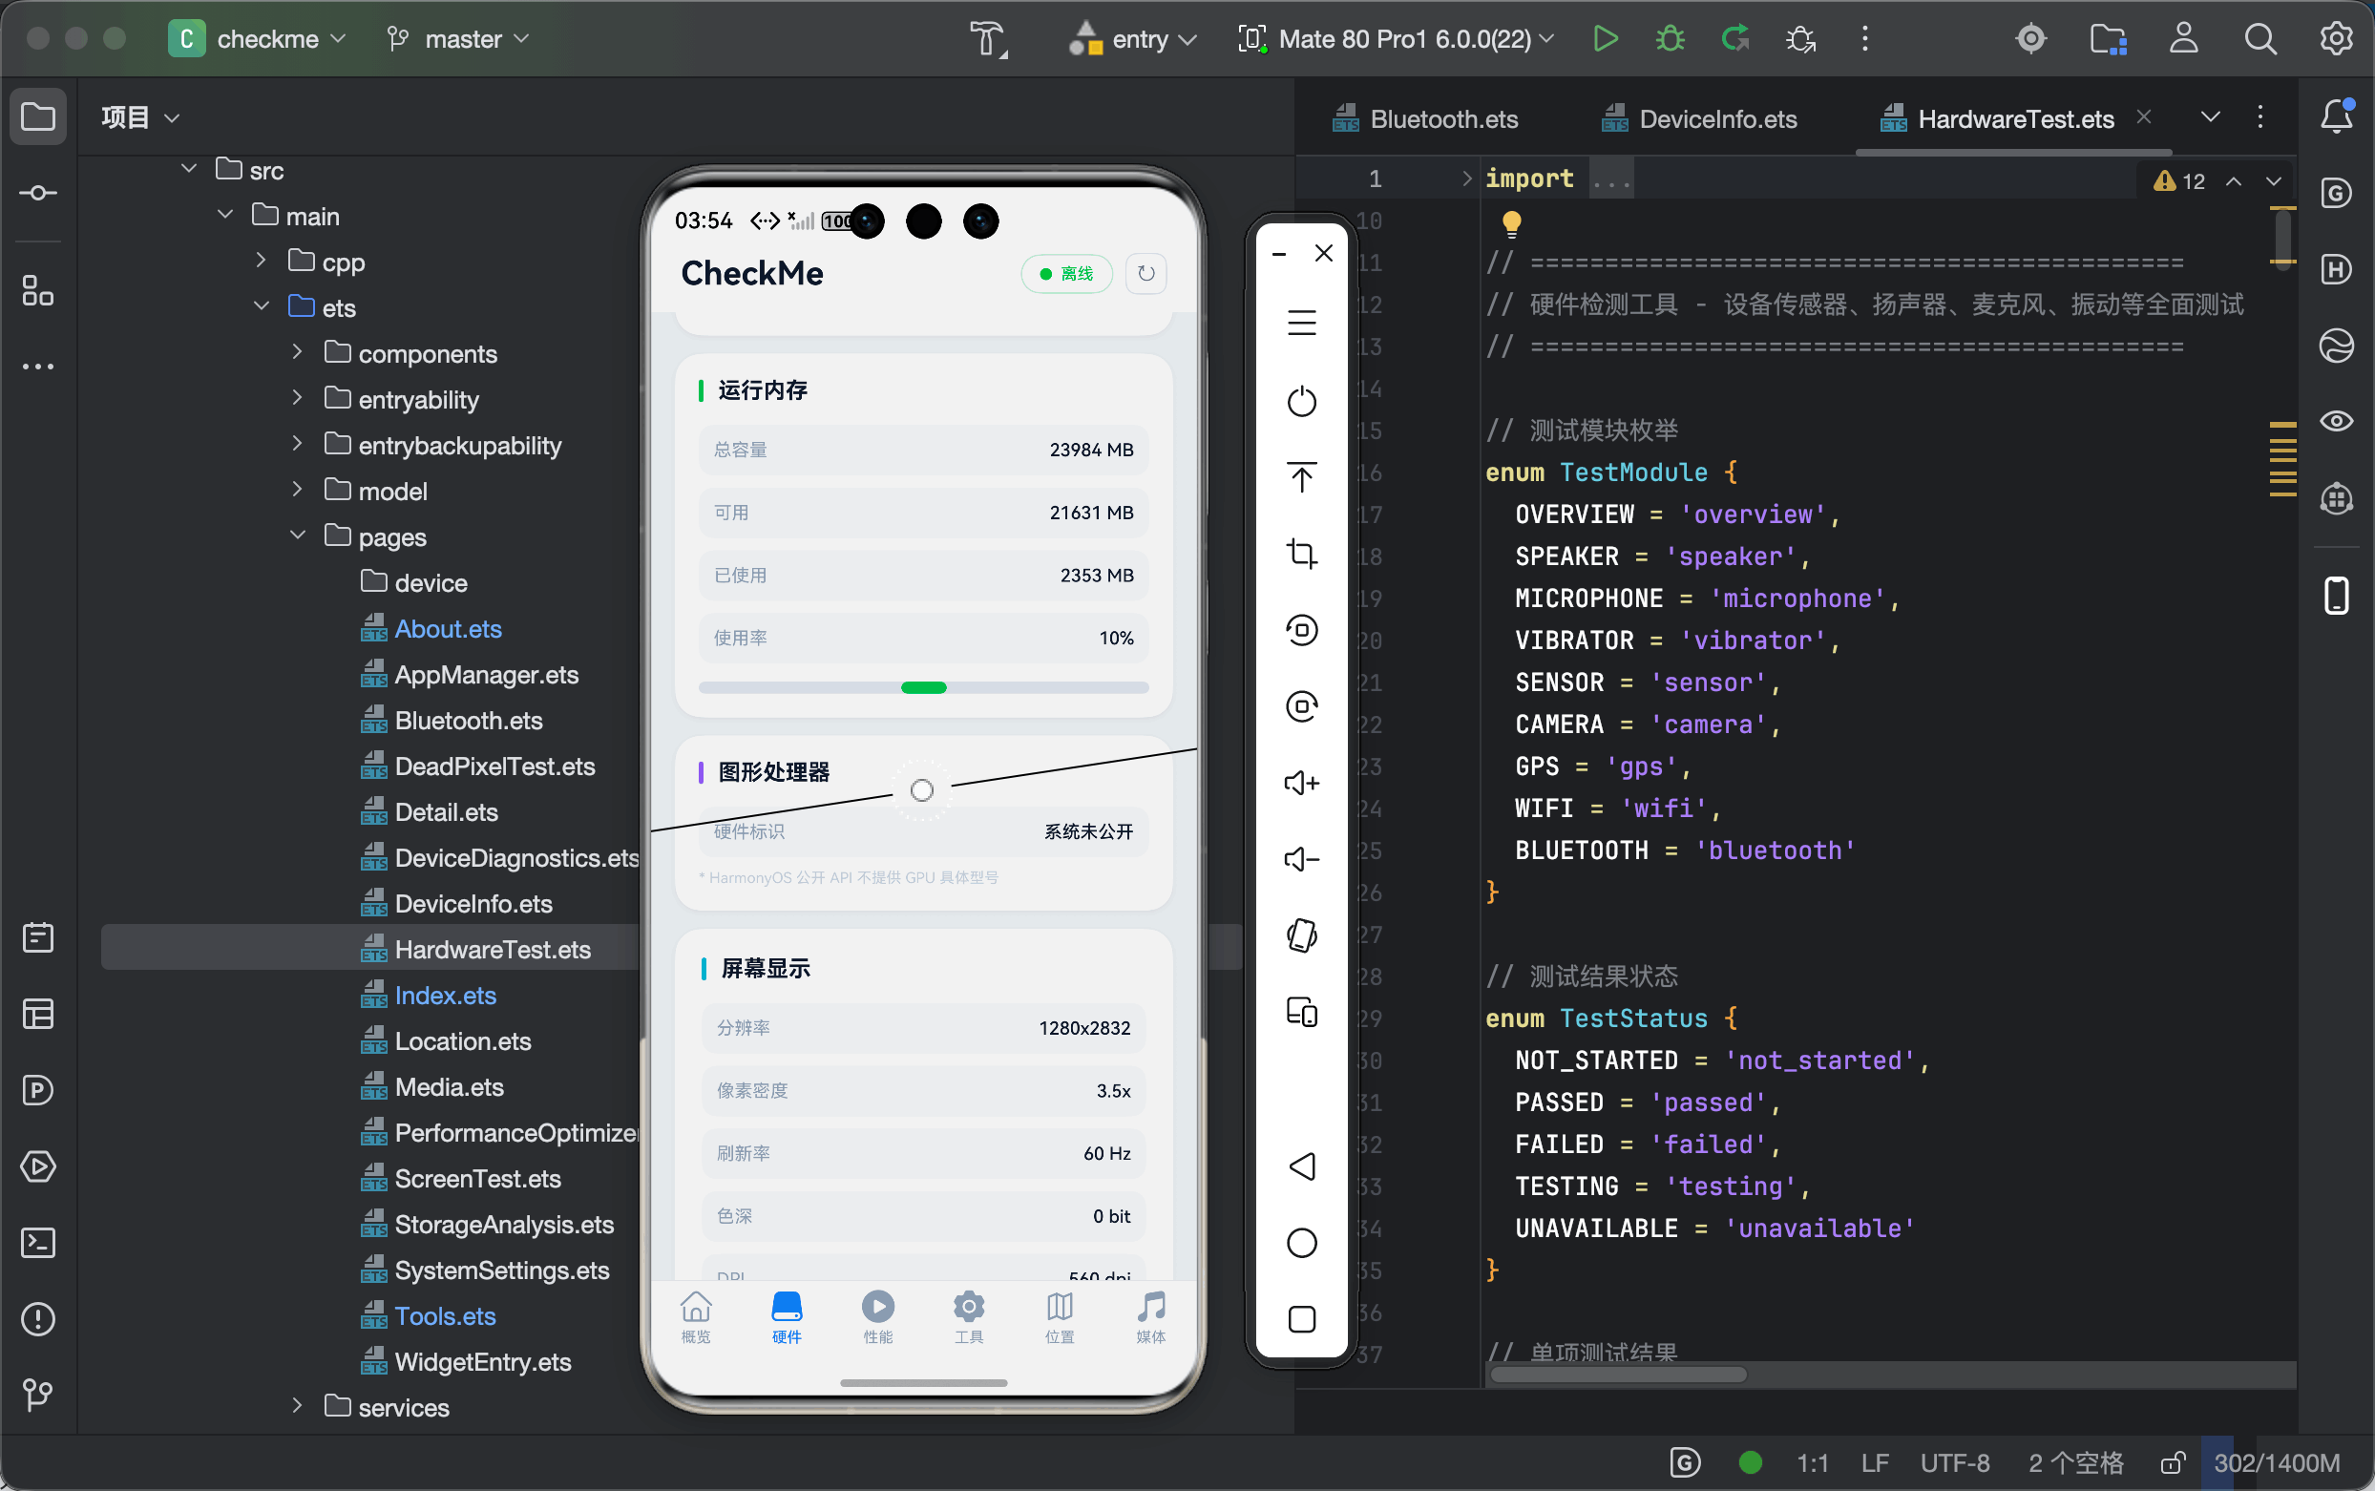Increase emulator volume

point(1301,783)
